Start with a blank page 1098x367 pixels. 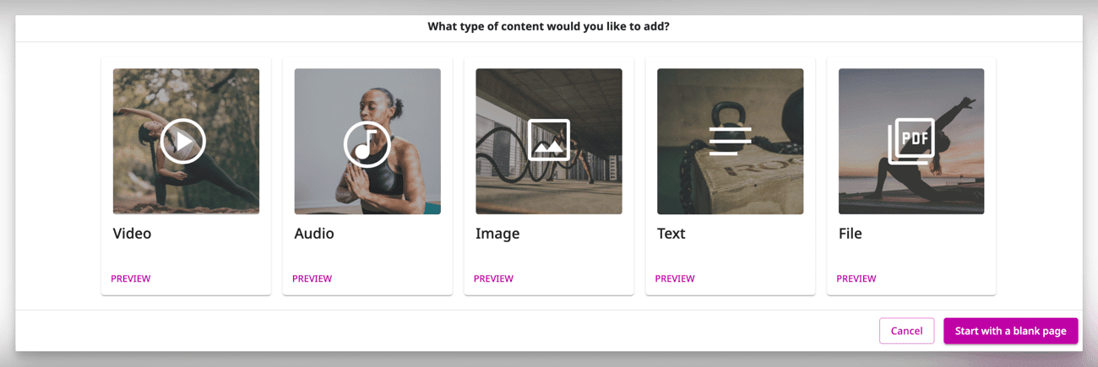pos(1010,331)
